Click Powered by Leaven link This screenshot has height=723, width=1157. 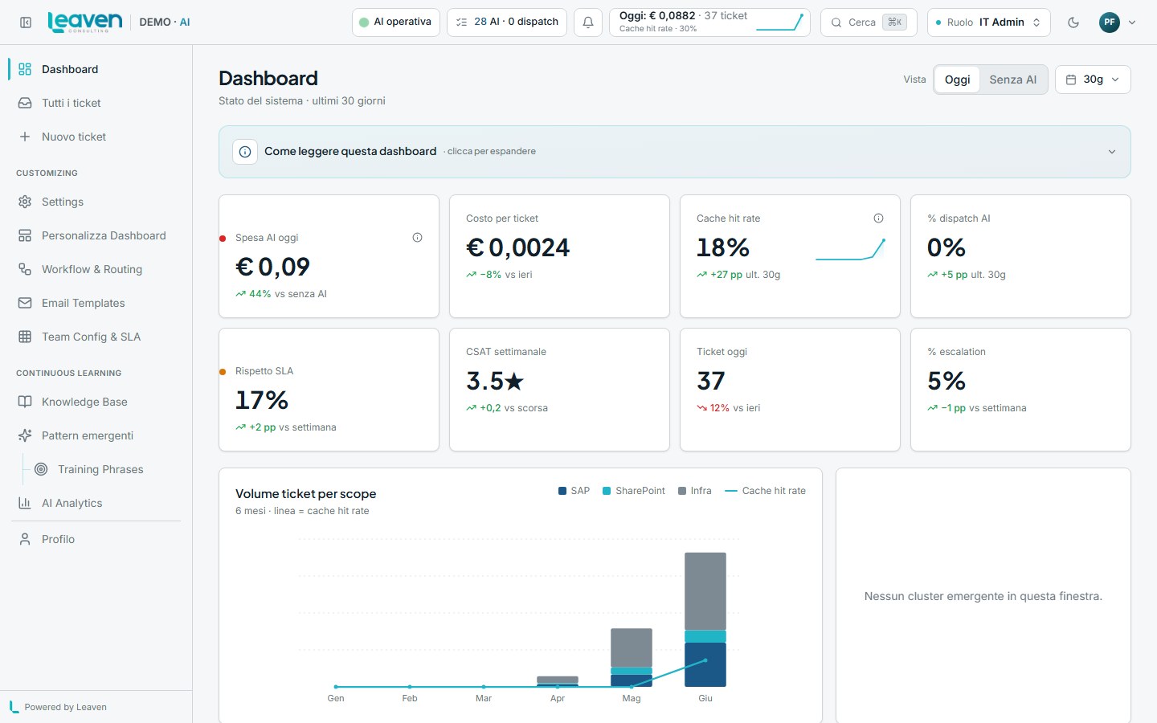(x=58, y=707)
